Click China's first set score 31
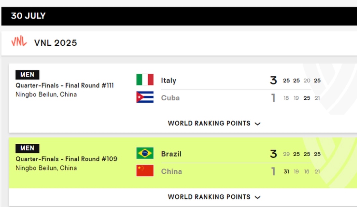The height and width of the screenshot is (207, 357). 286,172
